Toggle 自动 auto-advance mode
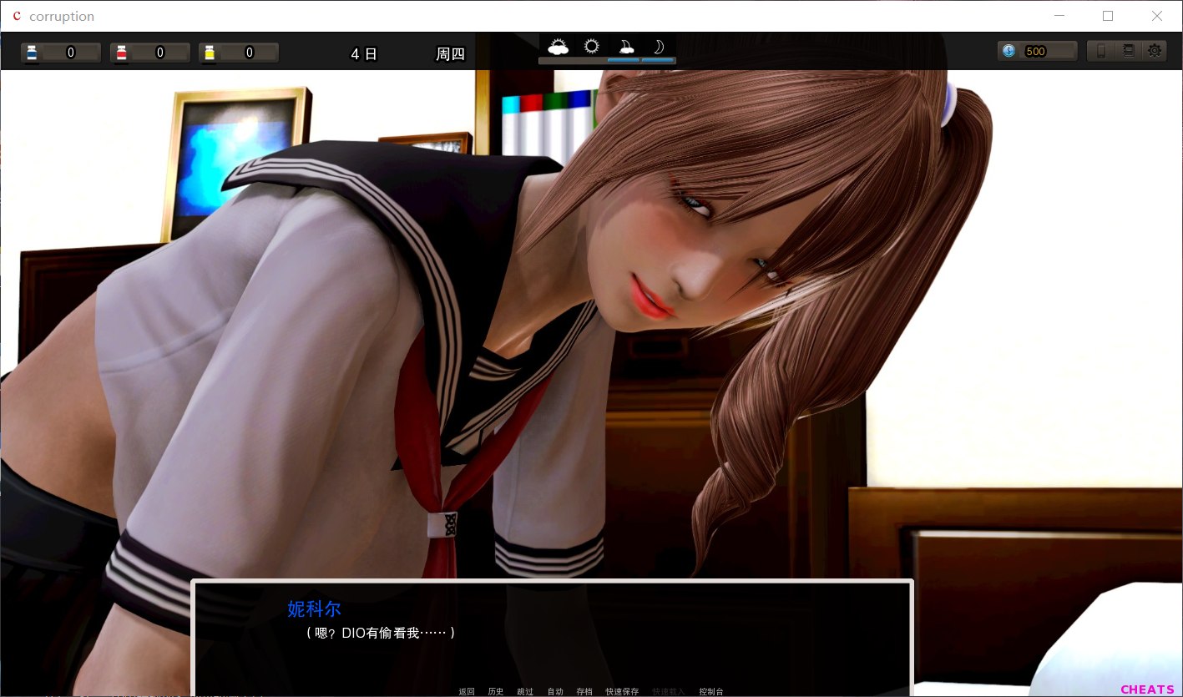This screenshot has height=697, width=1183. pos(555,691)
